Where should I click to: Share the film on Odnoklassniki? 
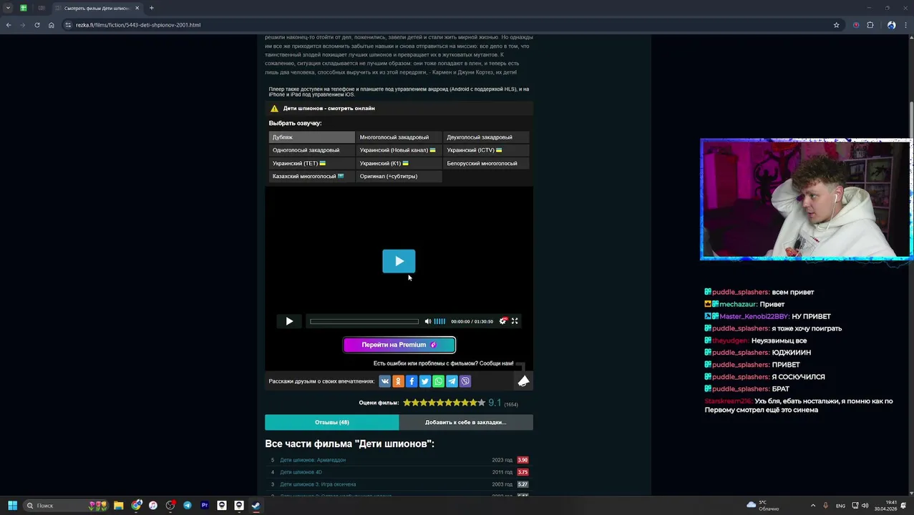tap(398, 381)
